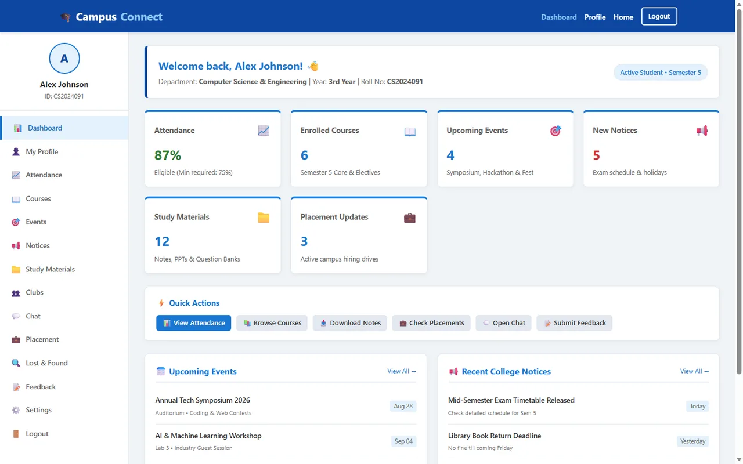Click the Attendance card chart icon
Image resolution: width=743 pixels, height=464 pixels.
coord(264,131)
